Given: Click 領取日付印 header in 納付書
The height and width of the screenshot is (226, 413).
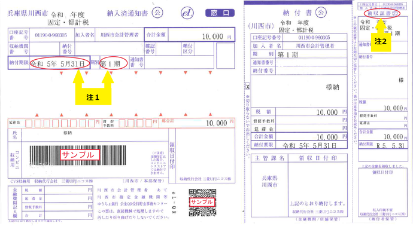Looking at the screenshot, I should click(x=318, y=158).
